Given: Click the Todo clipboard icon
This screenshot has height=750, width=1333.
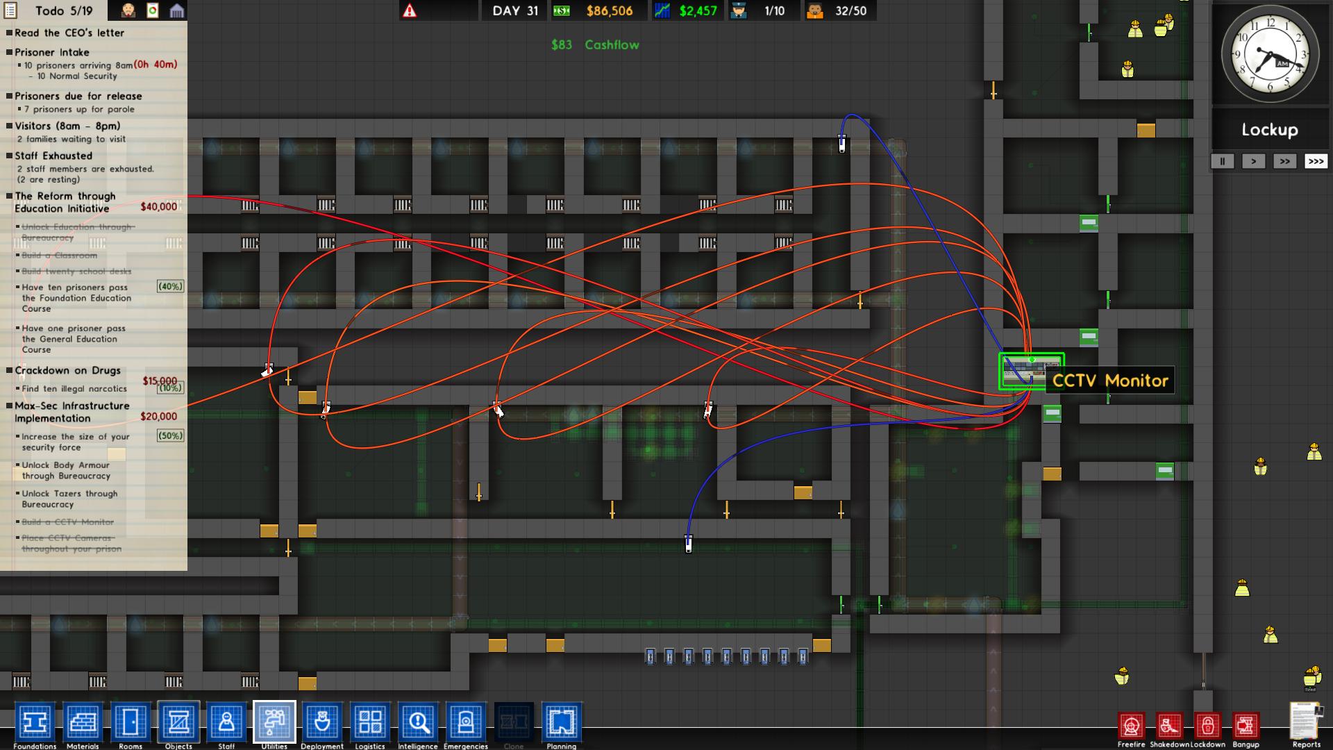Looking at the screenshot, I should click(10, 10).
